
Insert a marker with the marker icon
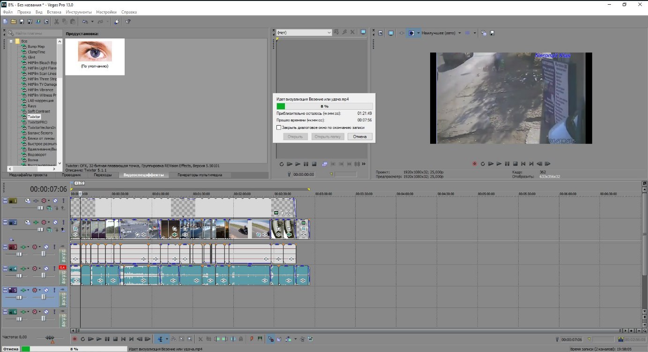252,339
